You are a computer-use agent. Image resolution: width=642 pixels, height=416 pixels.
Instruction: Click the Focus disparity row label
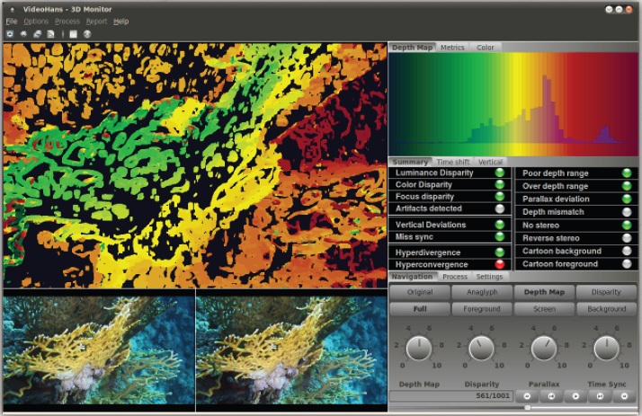[x=424, y=197]
